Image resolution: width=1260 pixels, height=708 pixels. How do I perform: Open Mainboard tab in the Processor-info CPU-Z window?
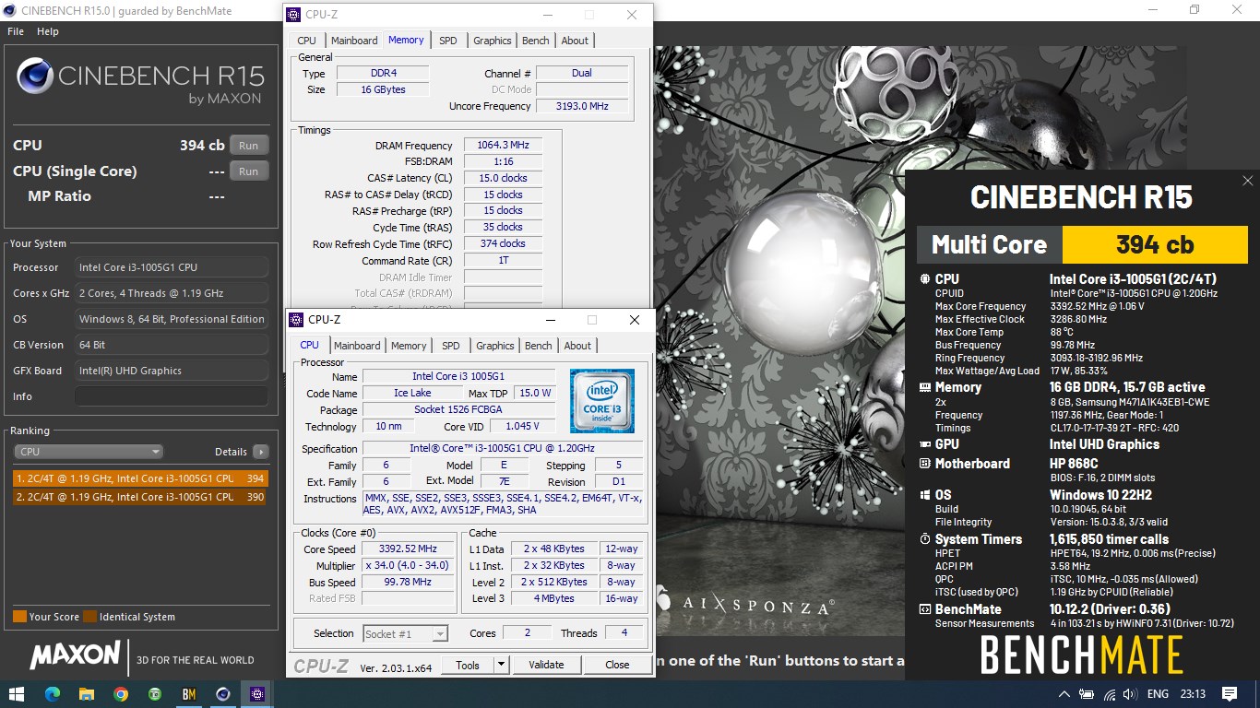pyautogui.click(x=357, y=346)
